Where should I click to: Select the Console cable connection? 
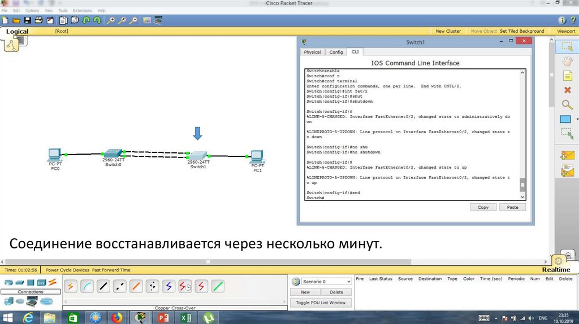point(87,286)
